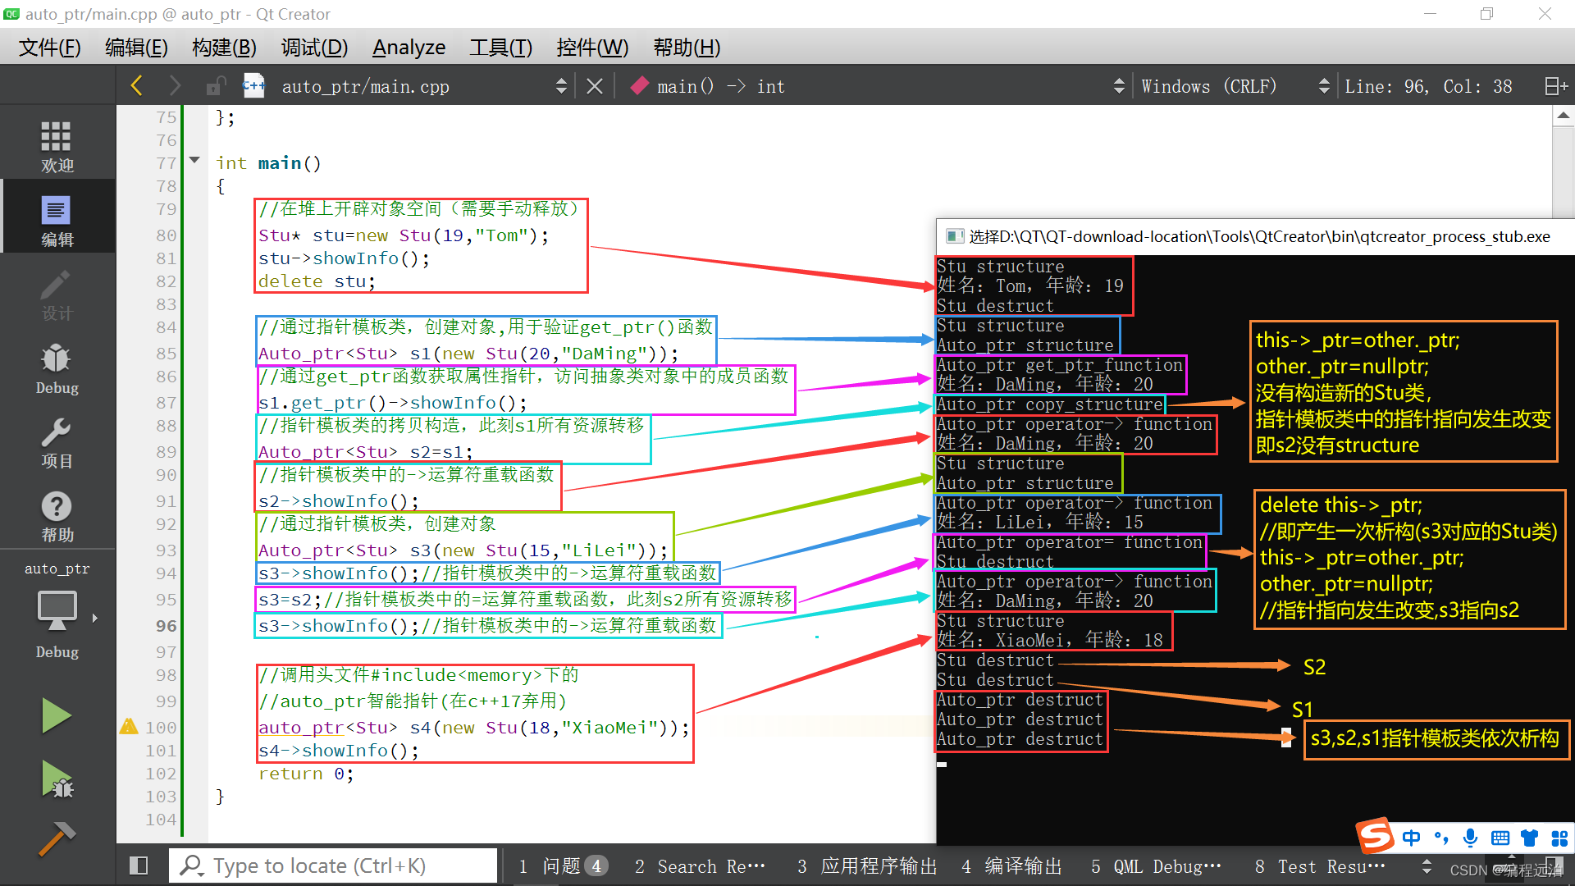Toggle Chinese/English input in the system tray
The width and height of the screenshot is (1575, 886).
1412,838
